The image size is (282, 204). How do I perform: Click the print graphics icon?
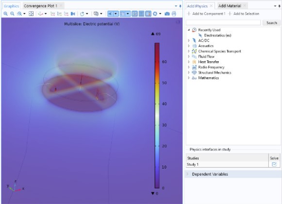(174, 14)
